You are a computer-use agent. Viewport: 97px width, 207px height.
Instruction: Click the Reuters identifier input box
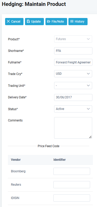point(72,185)
